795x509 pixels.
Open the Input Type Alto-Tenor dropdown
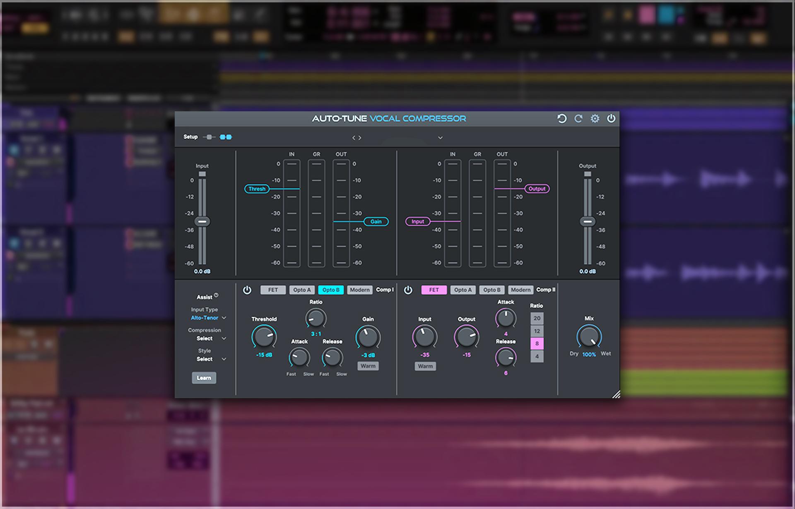pos(208,318)
